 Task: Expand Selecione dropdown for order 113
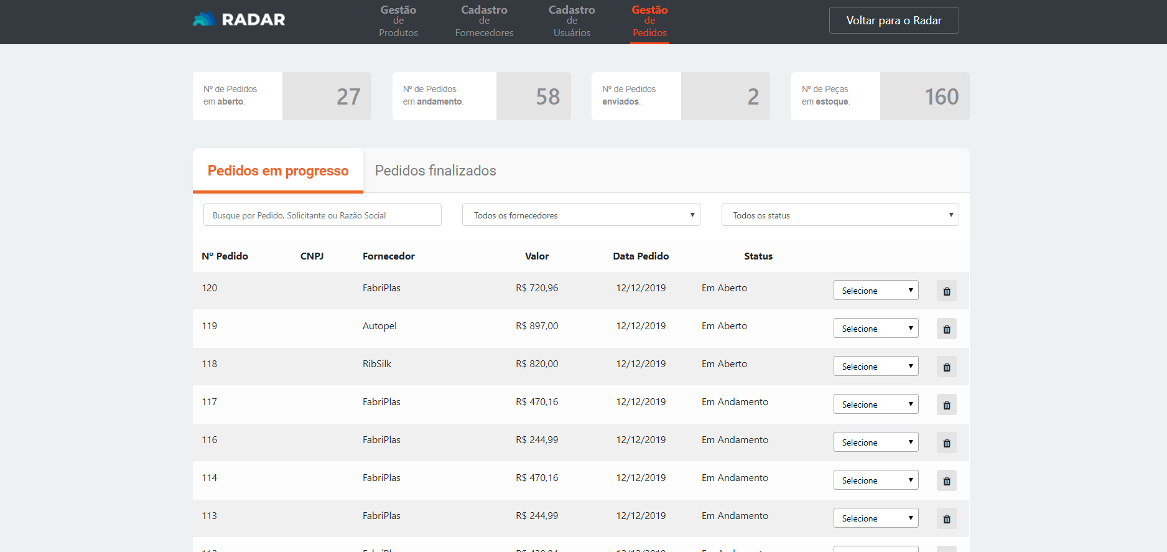click(875, 518)
